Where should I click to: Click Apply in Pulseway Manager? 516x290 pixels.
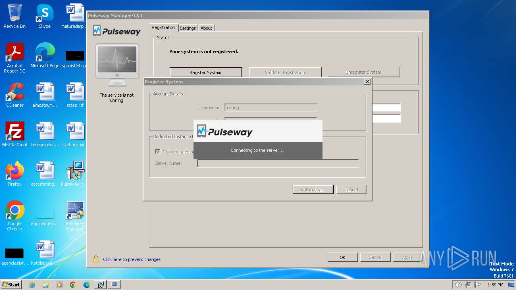coord(407,257)
